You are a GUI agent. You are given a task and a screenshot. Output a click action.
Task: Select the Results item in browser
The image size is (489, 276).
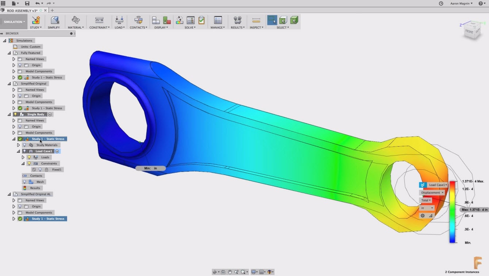[35, 188]
